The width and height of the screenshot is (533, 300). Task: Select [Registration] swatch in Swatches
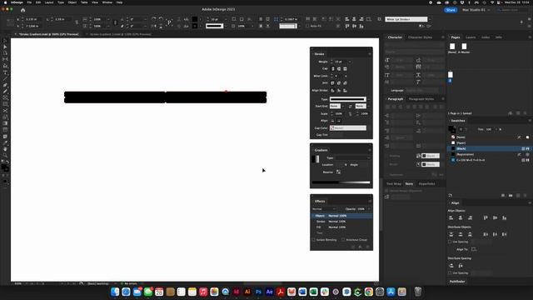click(489, 154)
